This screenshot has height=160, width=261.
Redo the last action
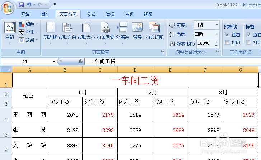(40, 5)
